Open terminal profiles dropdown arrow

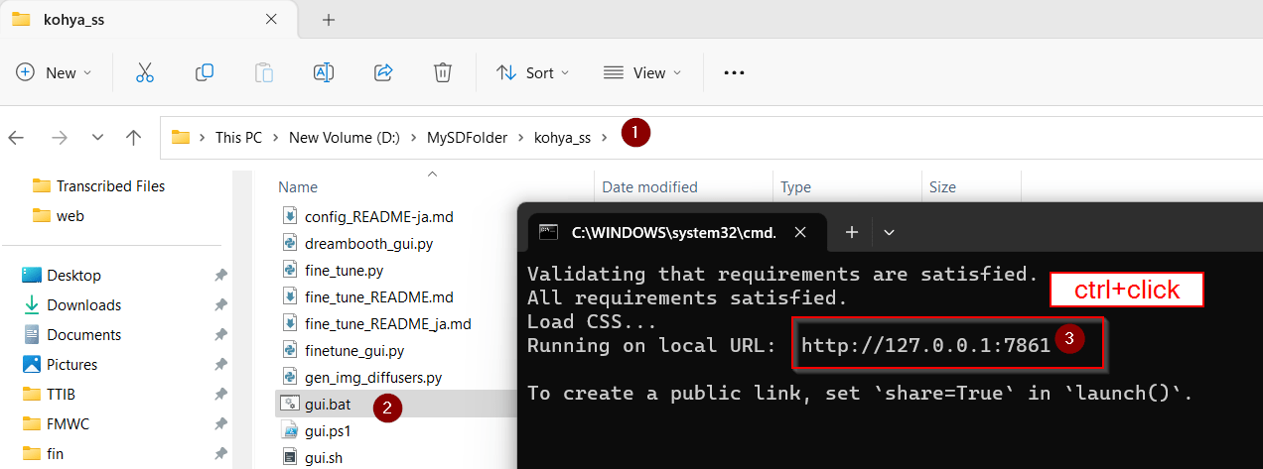click(x=889, y=232)
